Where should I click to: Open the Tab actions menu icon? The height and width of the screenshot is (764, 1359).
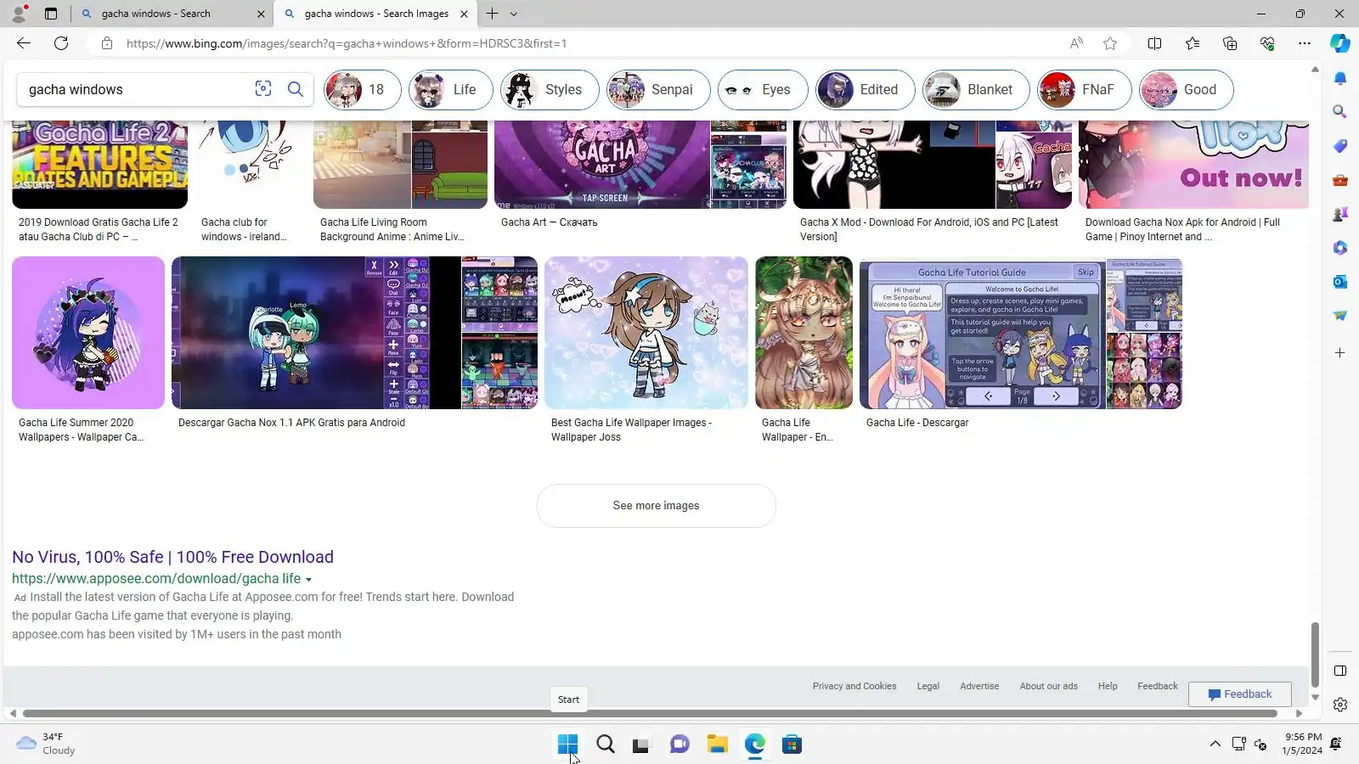51,14
